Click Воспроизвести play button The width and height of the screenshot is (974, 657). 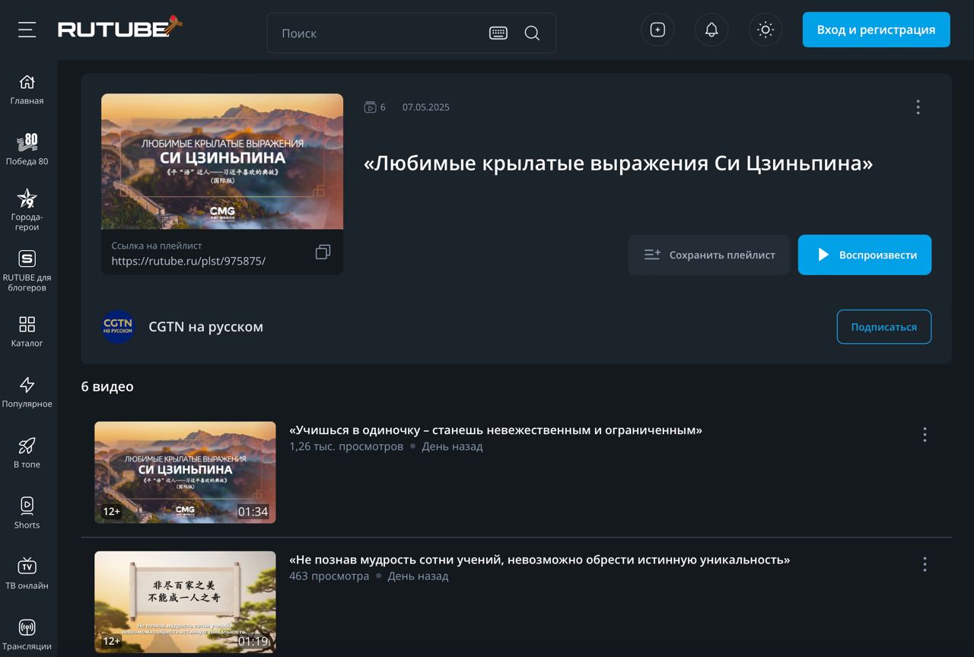pos(864,255)
